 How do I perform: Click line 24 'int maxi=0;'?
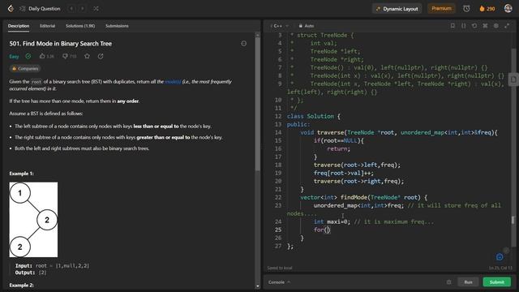pos(332,221)
